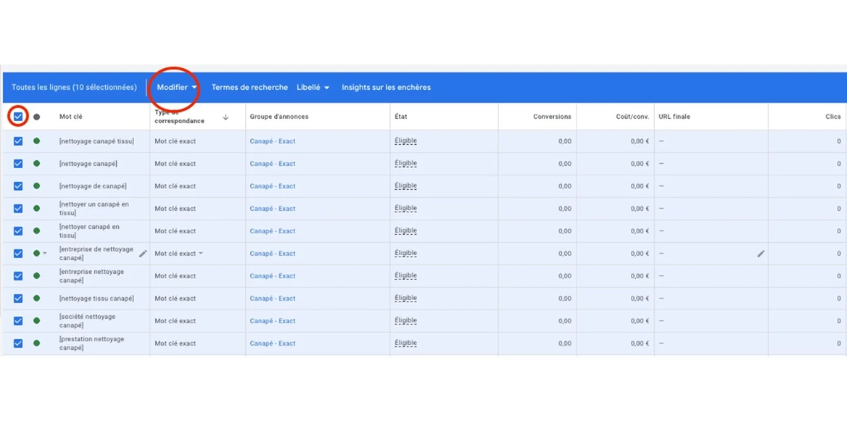Click green status dot for [nettoyage canapé tissu]
This screenshot has width=847, height=421.
click(x=37, y=141)
